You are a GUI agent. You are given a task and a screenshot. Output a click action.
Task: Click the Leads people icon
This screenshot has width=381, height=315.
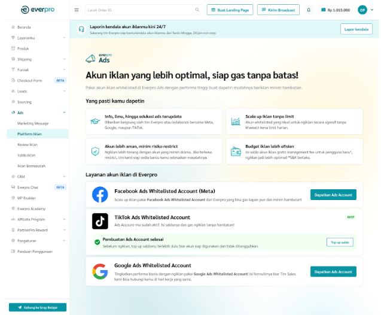13,91
